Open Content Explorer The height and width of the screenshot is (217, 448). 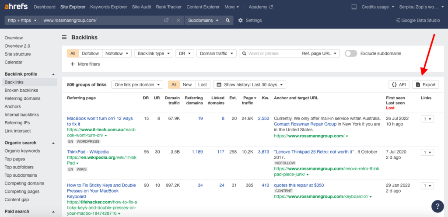(x=203, y=7)
